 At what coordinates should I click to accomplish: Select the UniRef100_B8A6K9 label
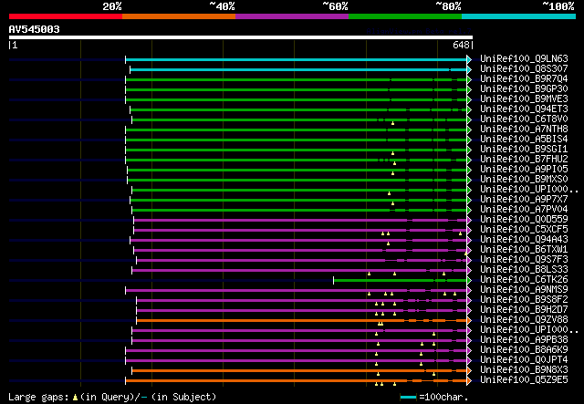click(x=524, y=350)
